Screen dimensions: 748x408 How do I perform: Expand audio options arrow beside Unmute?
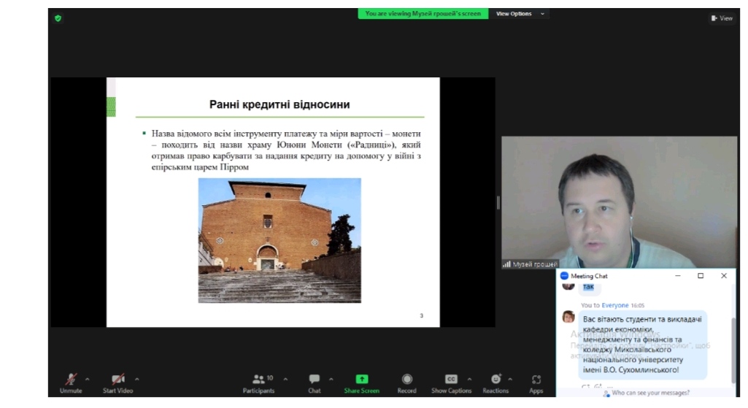point(88,379)
